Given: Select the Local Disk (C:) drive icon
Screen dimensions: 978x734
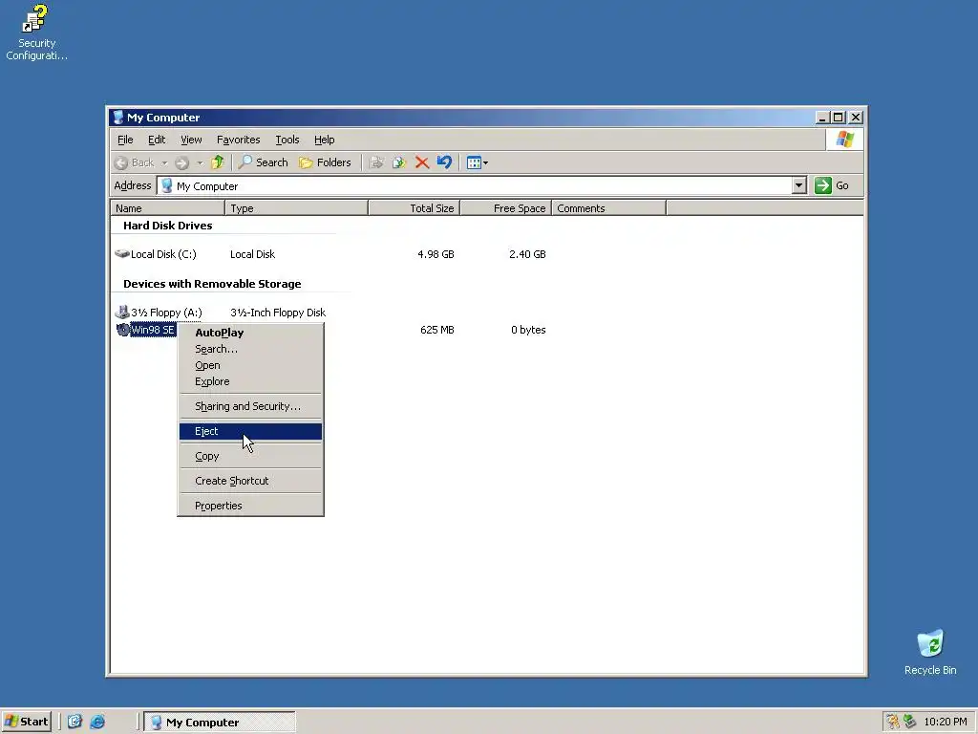Looking at the screenshot, I should [x=122, y=254].
